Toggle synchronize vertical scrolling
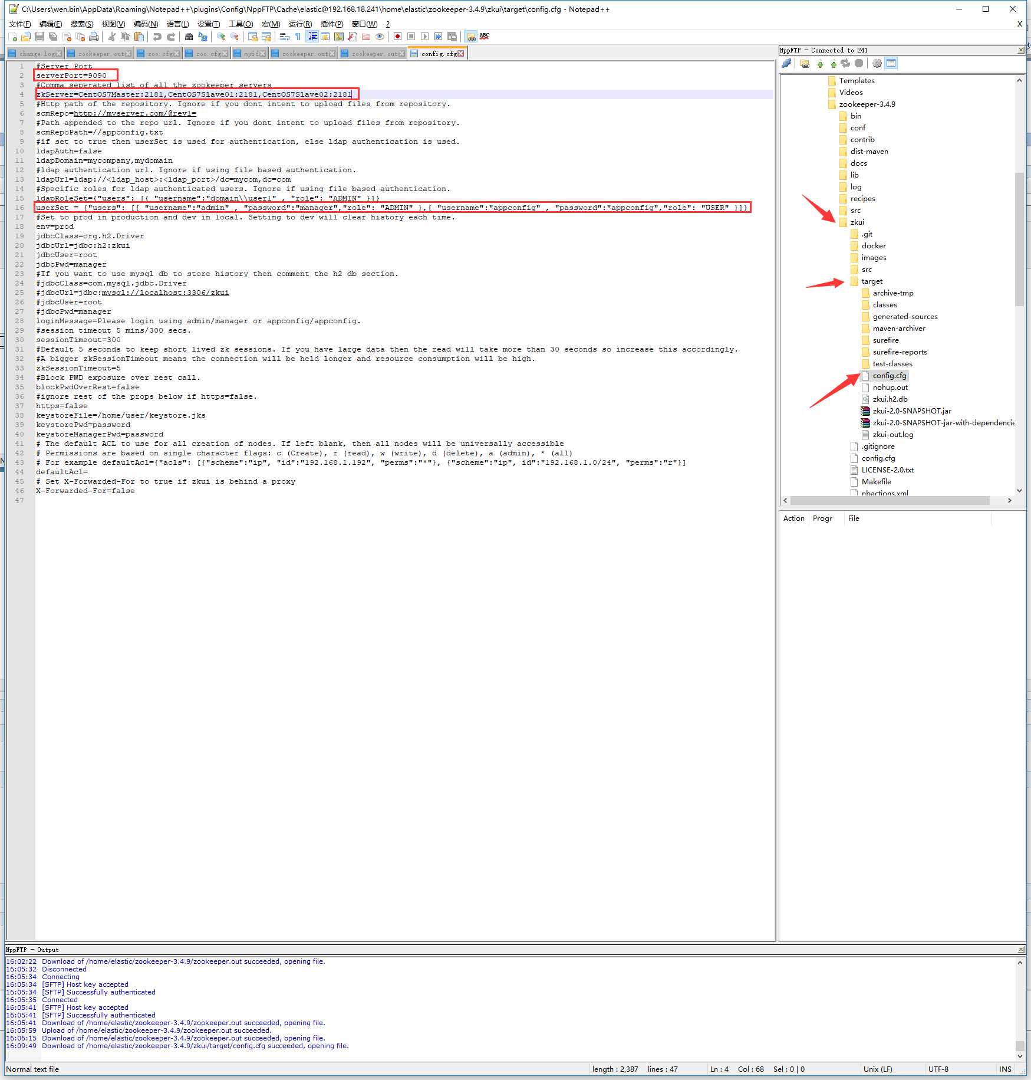The image size is (1031, 1080). [253, 37]
